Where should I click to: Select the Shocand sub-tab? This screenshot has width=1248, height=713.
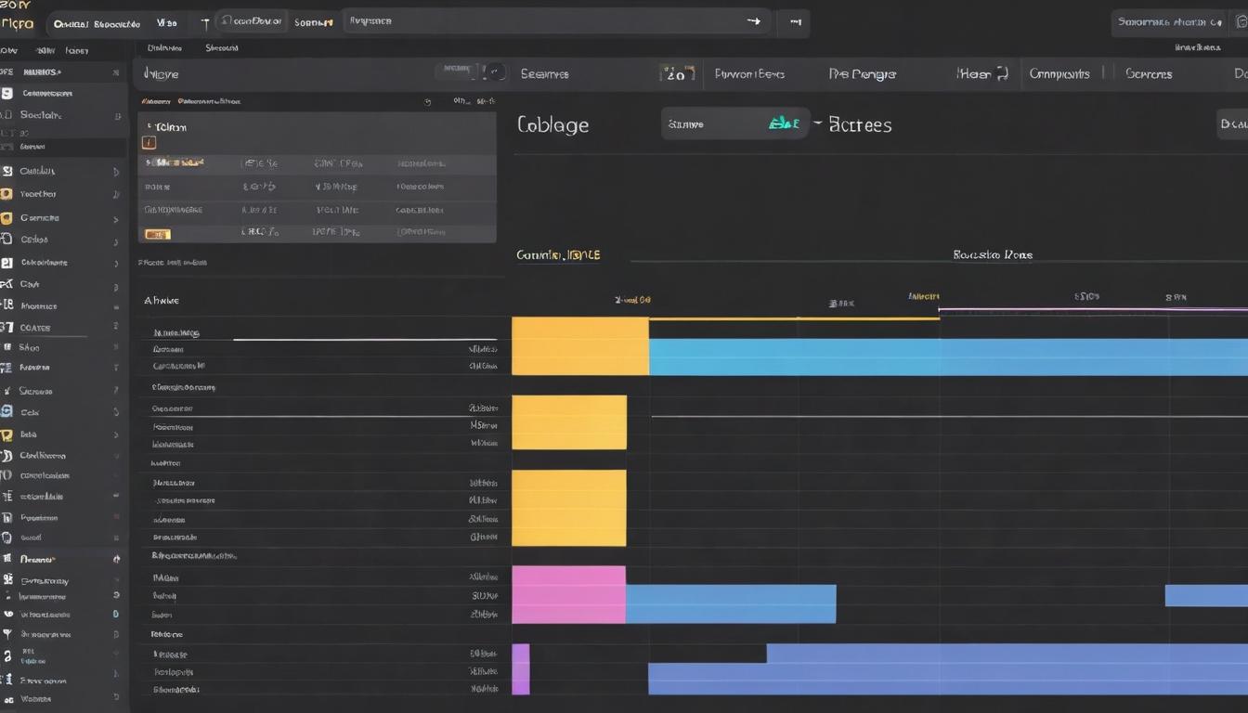(222, 47)
